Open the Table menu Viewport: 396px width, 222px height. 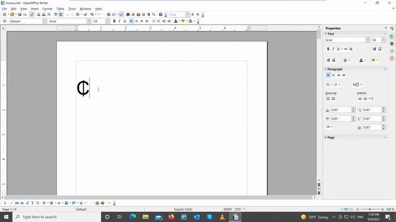[60, 9]
